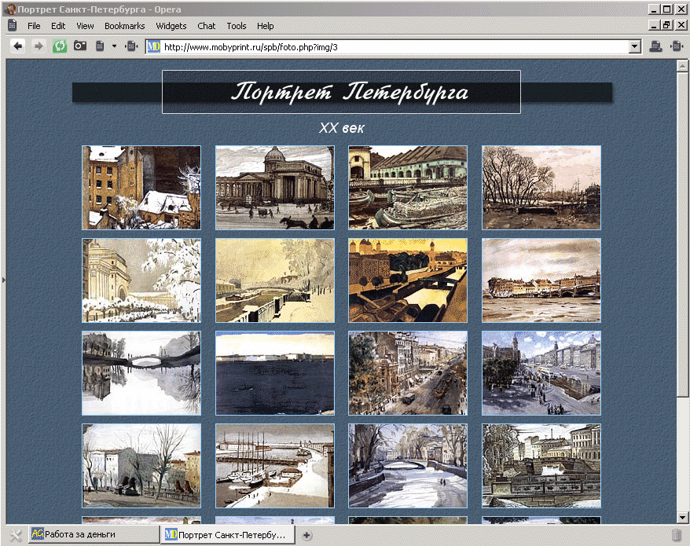690x546 pixels.
Task: Add a new tab with plus button
Action: pos(306,535)
